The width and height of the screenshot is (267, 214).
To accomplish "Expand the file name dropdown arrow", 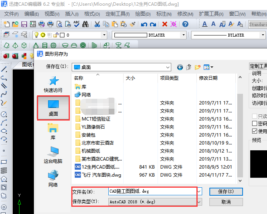I will [x=199, y=191].
